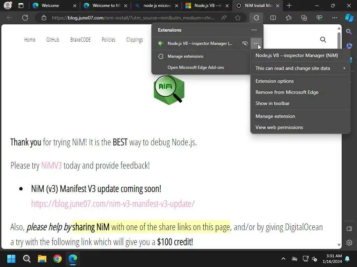
Task: Open Edge Settings and more ellipsis
Action: tap(334, 18)
